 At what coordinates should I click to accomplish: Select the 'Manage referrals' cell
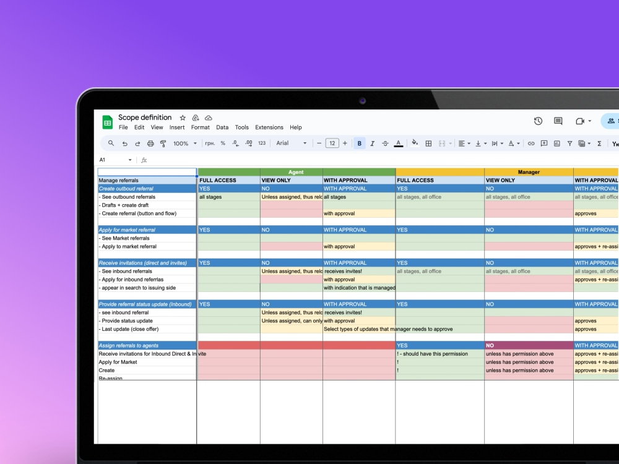click(x=147, y=180)
